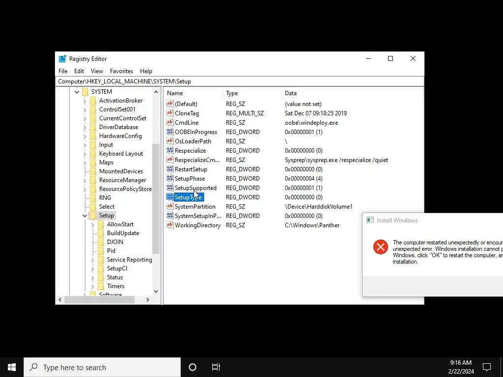
Task: Click the SetupPhase DWORD icon
Action: 169,178
